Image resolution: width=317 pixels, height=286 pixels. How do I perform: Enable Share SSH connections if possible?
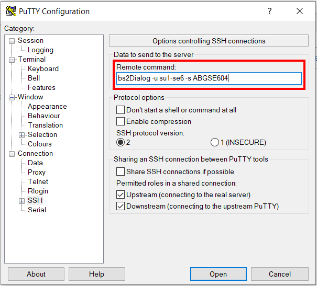pos(121,172)
